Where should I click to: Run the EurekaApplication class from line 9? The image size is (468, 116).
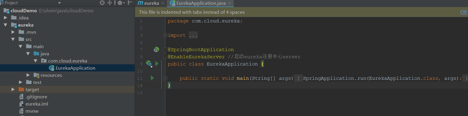click(x=157, y=64)
